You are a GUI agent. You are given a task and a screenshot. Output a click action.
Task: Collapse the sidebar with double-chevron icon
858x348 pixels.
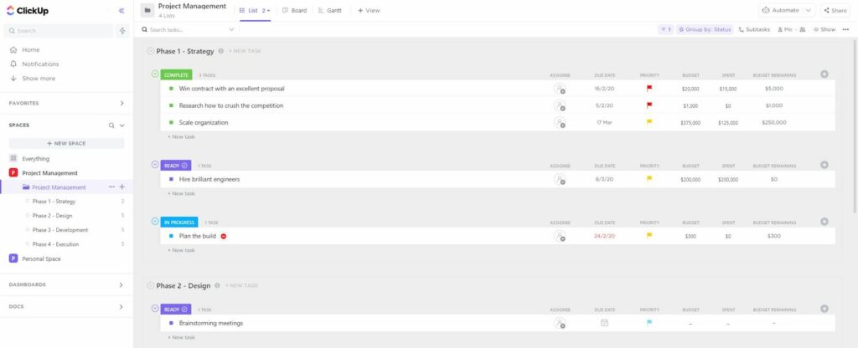(x=121, y=11)
